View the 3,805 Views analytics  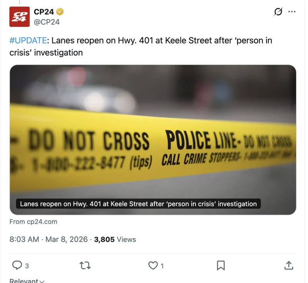click(x=115, y=239)
